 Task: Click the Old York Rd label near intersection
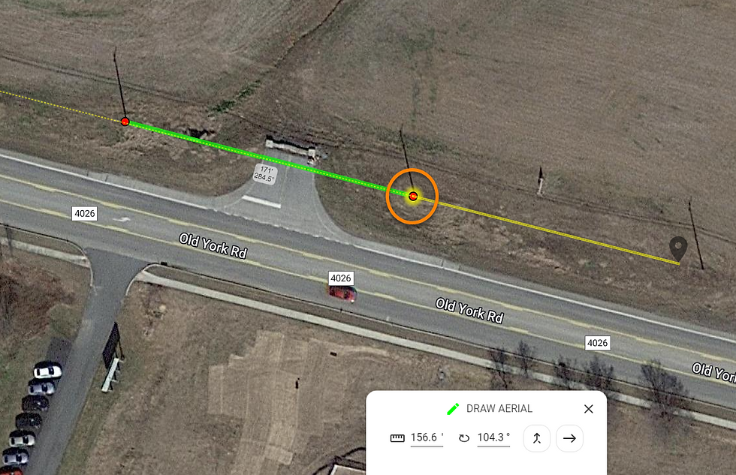[213, 245]
